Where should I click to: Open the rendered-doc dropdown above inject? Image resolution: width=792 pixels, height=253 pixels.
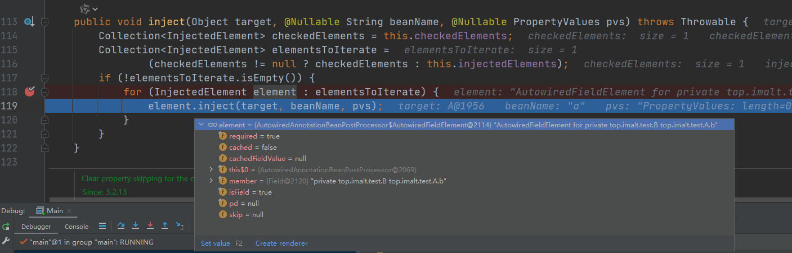point(89,9)
